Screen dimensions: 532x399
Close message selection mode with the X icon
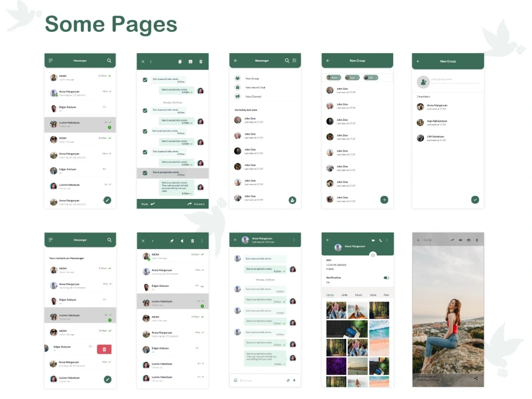[x=143, y=62]
